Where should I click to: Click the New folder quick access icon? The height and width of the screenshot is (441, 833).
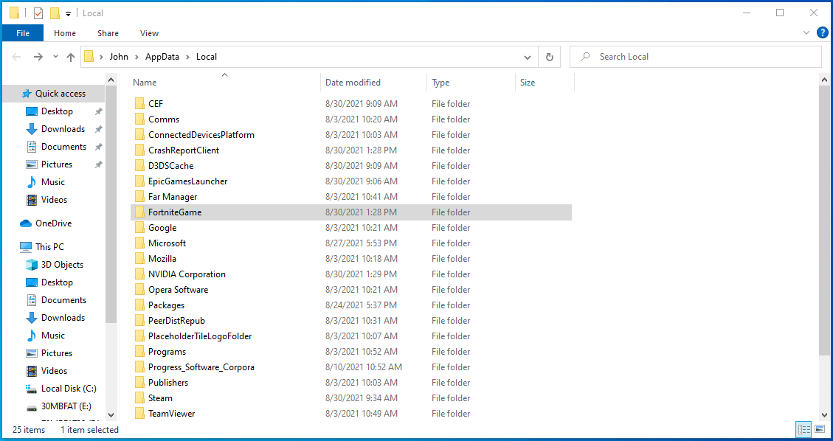click(x=54, y=13)
